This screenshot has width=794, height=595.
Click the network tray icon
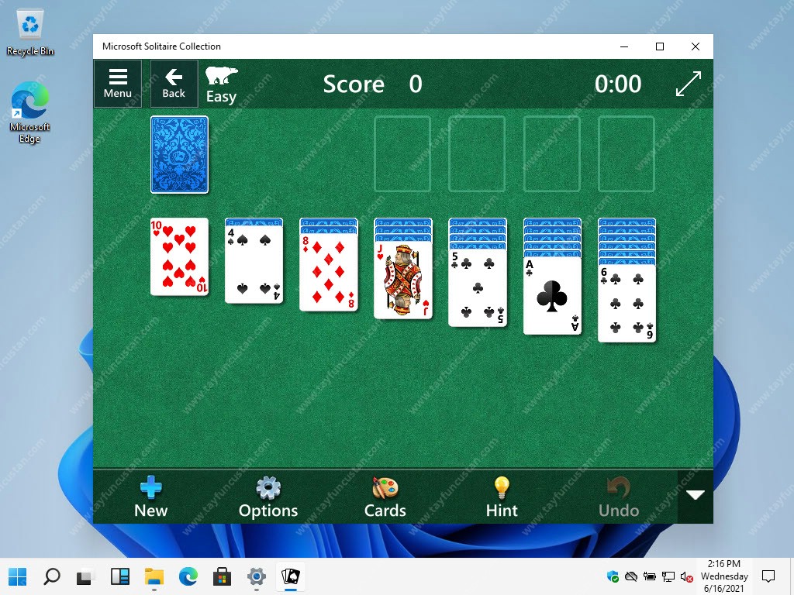point(668,576)
